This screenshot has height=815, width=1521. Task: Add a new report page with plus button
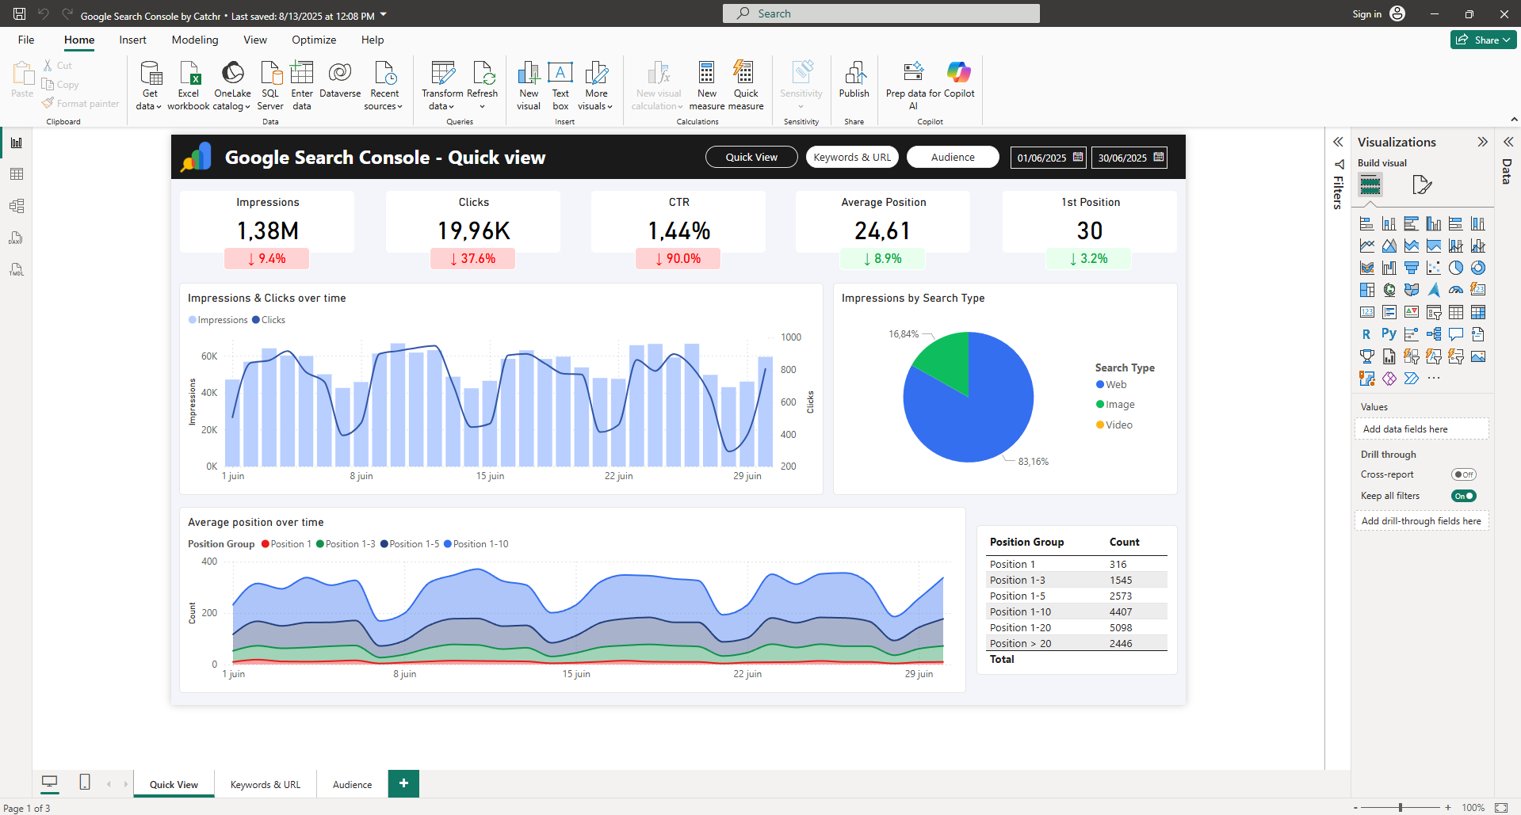pyautogui.click(x=403, y=783)
